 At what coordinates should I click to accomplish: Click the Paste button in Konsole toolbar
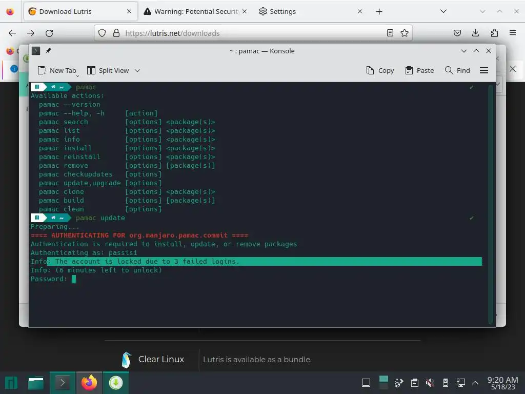coord(419,70)
